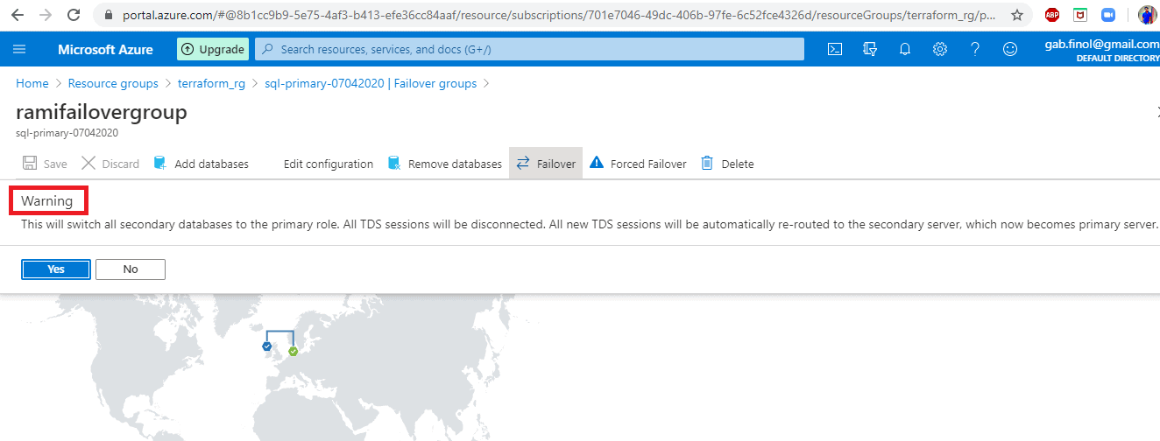
Task: Go to the Resource groups breadcrumb
Action: pyautogui.click(x=113, y=84)
